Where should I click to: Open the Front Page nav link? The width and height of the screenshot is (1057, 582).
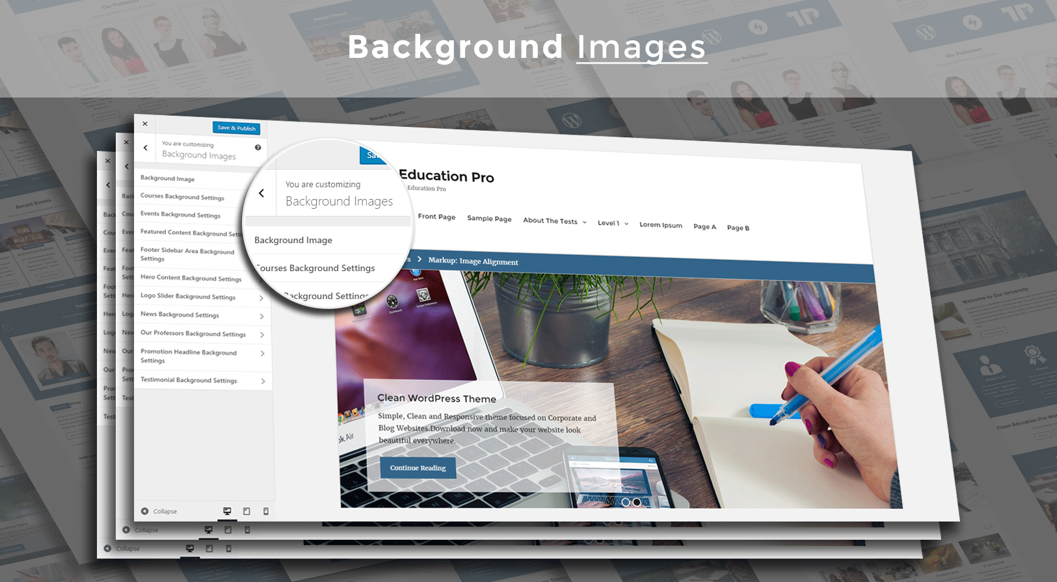click(x=436, y=217)
